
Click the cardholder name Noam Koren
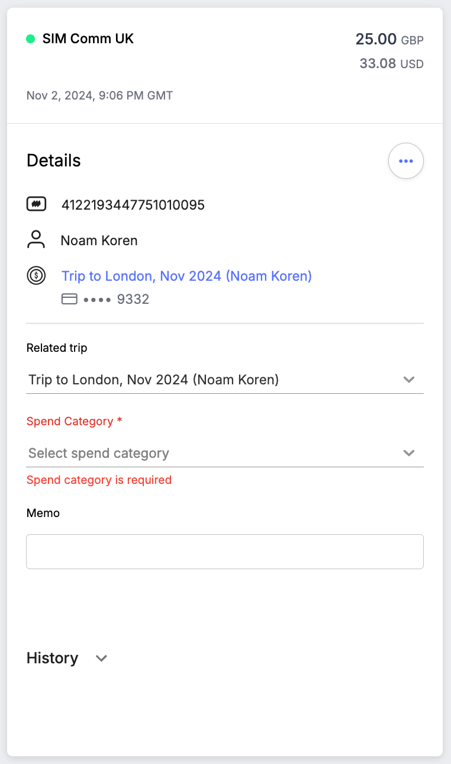click(99, 240)
